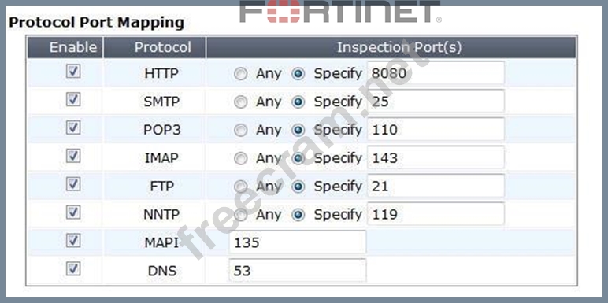Disable the POP3 protocol checkbox
This screenshot has width=608, height=303.
(73, 127)
